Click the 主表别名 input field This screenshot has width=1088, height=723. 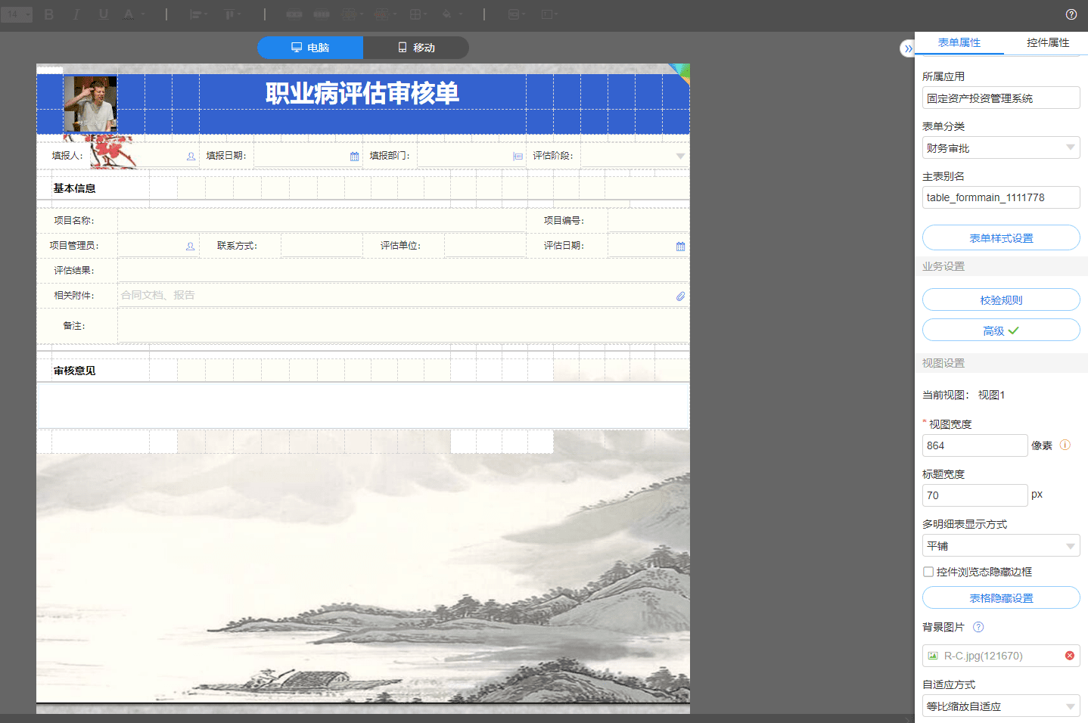pyautogui.click(x=1001, y=197)
